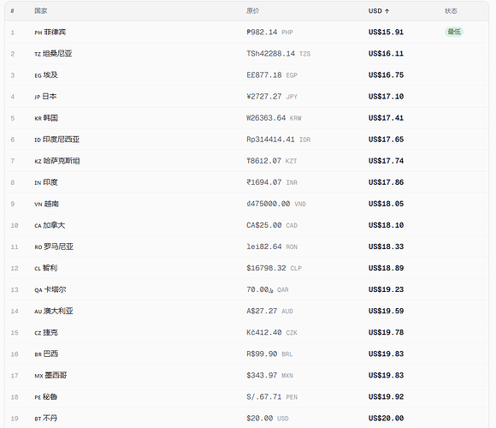This screenshot has width=496, height=428.
Task: Select the ID 印度尼西亚 country cell
Action: point(57,140)
